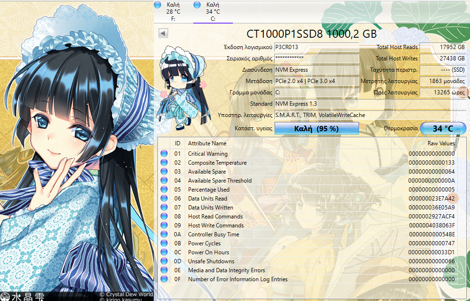Select the Unsafe Shutdowns attribute name
Viewport: 470px width, 301px height.
211,261
